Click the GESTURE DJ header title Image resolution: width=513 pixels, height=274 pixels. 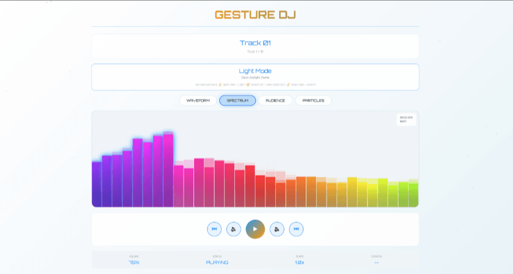(x=255, y=15)
